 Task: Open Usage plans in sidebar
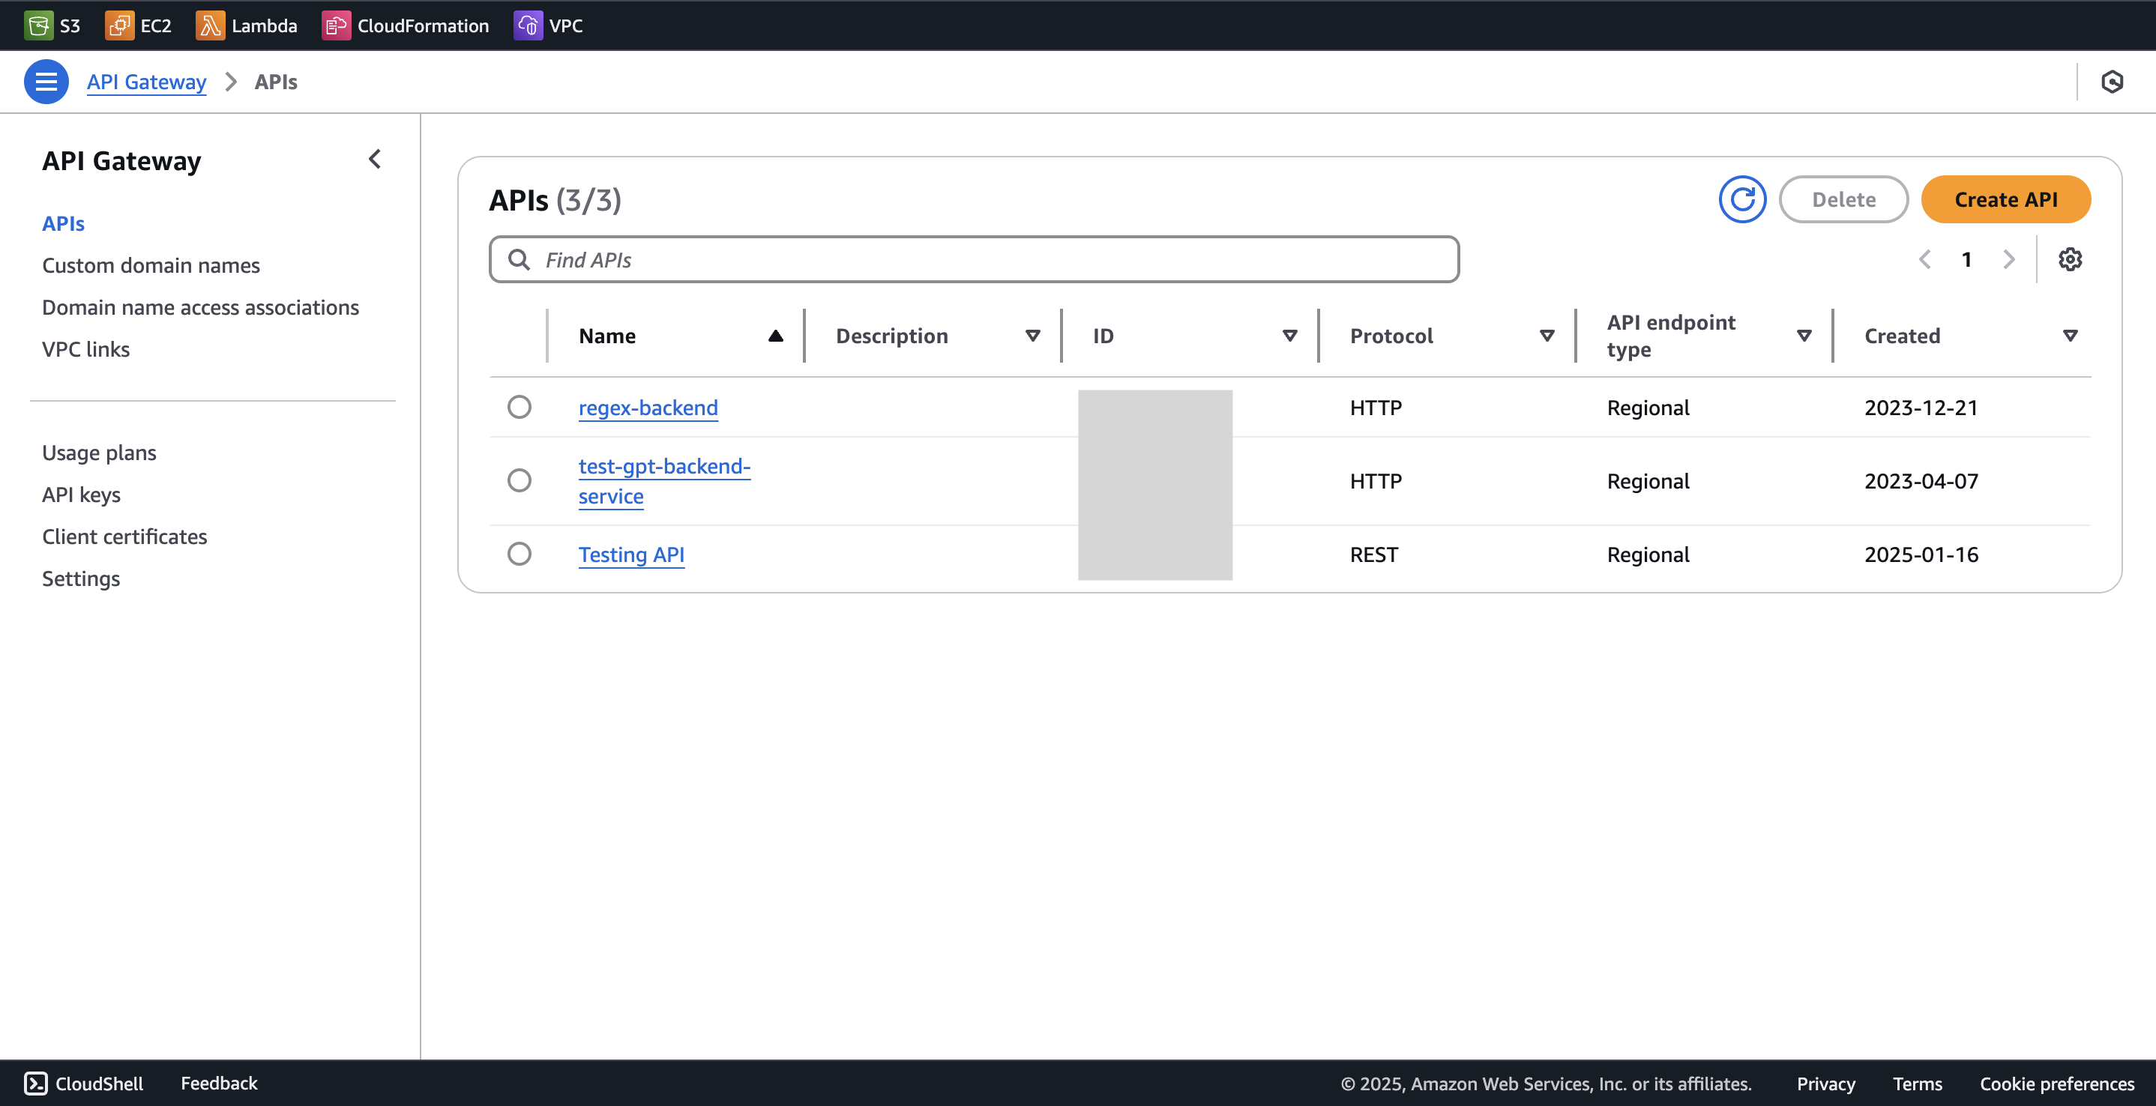99,453
